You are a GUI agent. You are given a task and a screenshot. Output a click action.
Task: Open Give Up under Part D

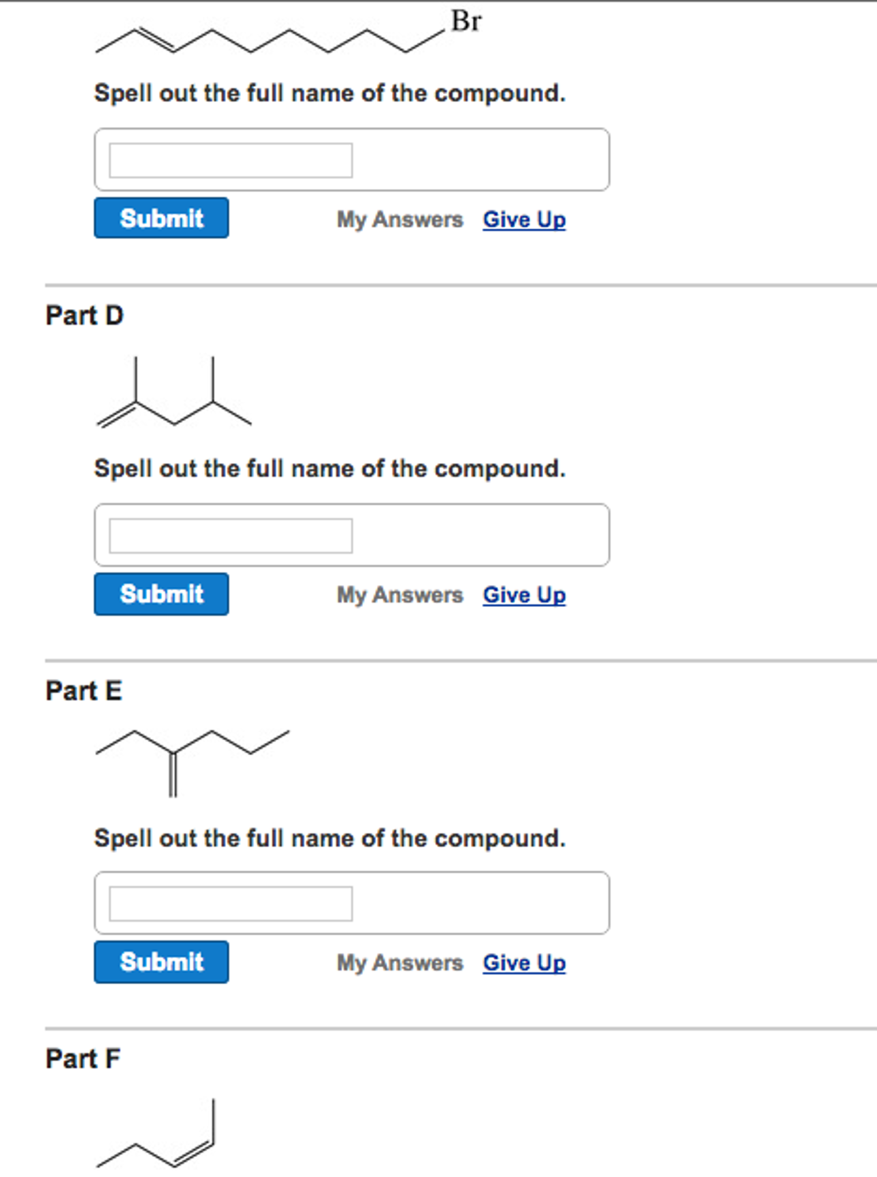[x=523, y=595]
